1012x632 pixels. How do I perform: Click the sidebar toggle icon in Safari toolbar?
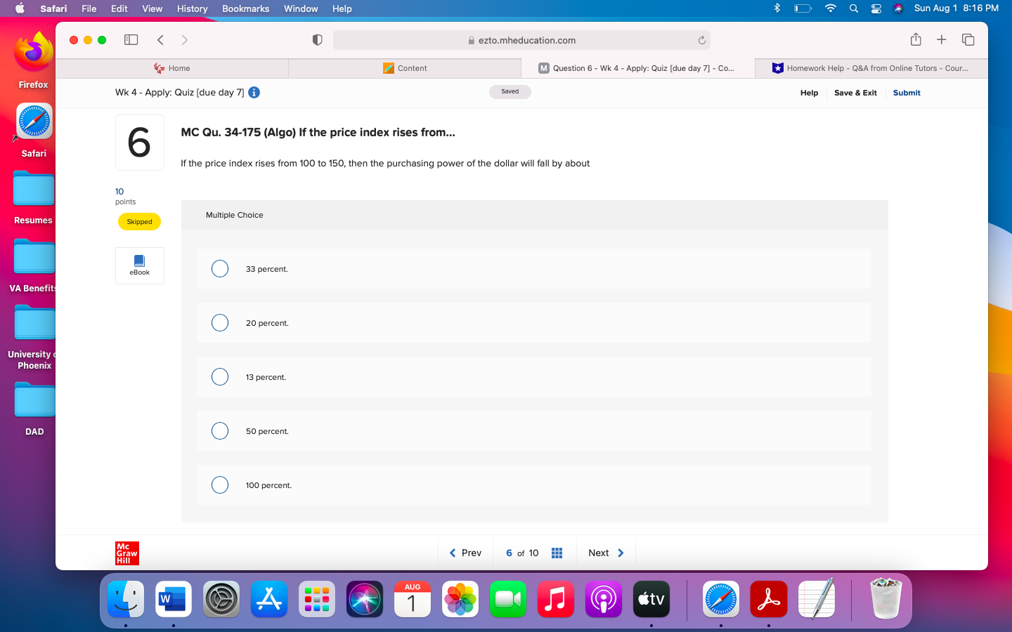tap(131, 39)
